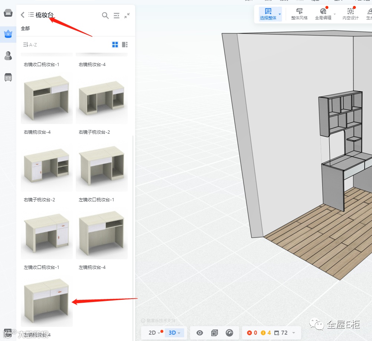The height and width of the screenshot is (341, 372).
Task: Pick the 右镜梳妆台-4 desk with open shelf thumbnail
Action: click(x=47, y=98)
